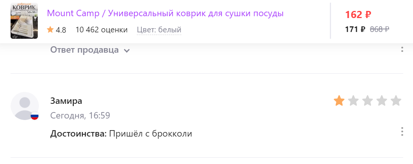The image size is (413, 164).
Task: Click the Russian flag badge on avatar
Action: [34, 116]
